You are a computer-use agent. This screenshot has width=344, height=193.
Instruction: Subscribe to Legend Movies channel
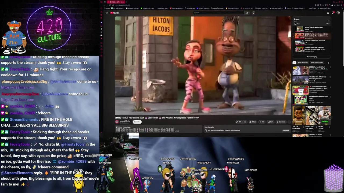[x=137, y=122]
